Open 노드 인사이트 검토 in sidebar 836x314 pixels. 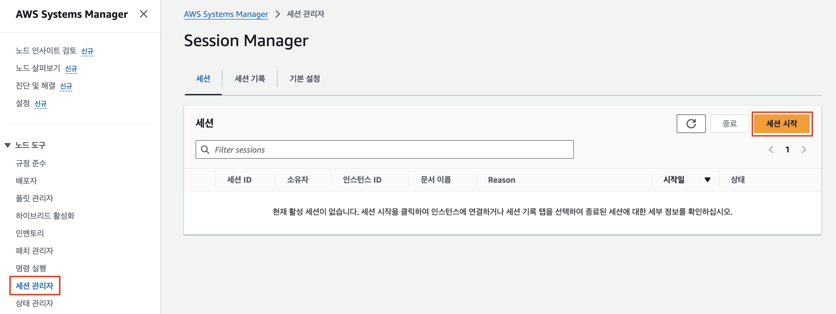click(x=46, y=50)
